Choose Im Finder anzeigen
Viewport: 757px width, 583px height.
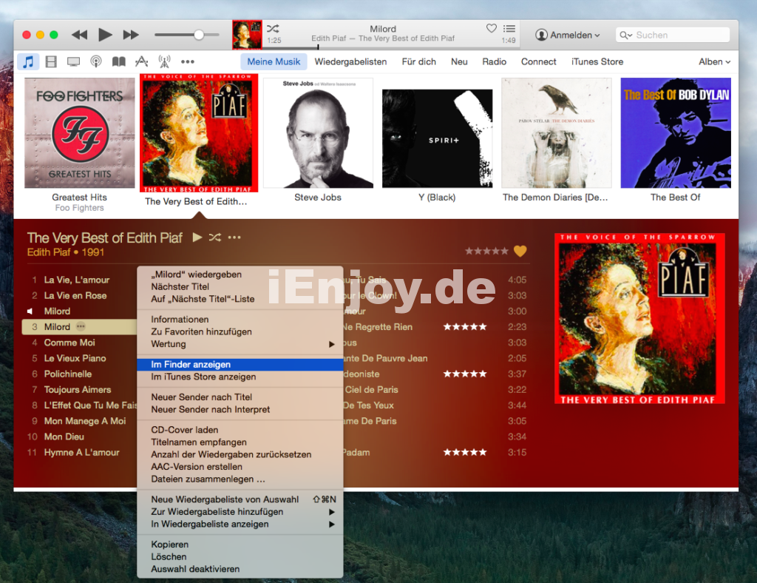point(240,365)
